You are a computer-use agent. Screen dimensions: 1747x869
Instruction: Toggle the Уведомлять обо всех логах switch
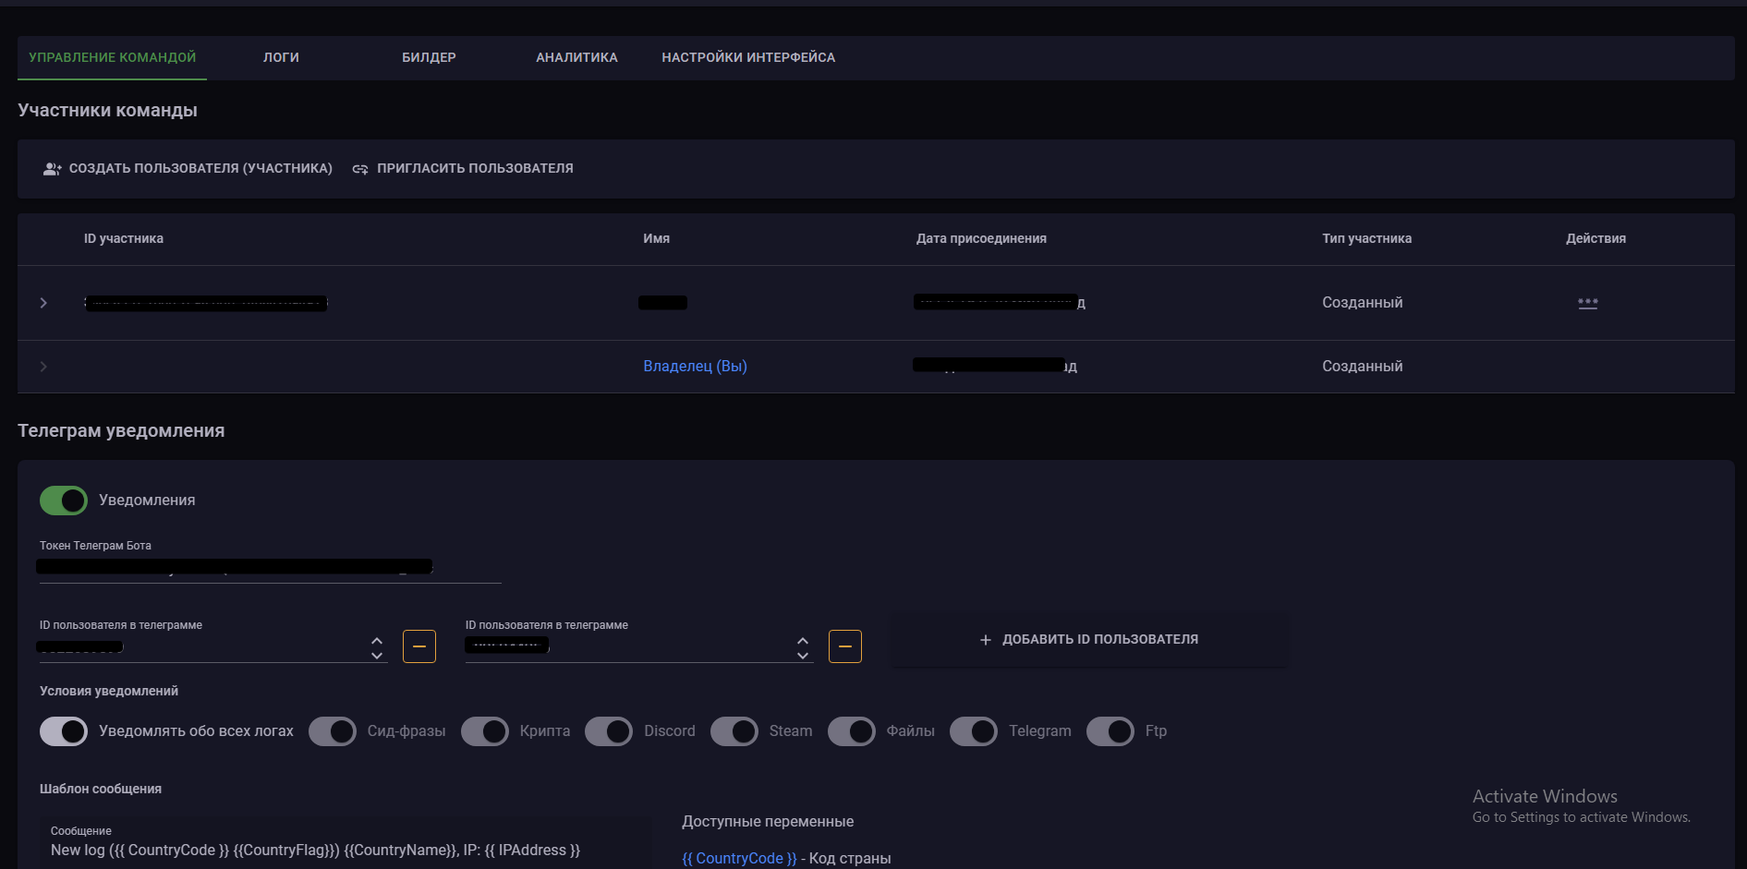(64, 731)
